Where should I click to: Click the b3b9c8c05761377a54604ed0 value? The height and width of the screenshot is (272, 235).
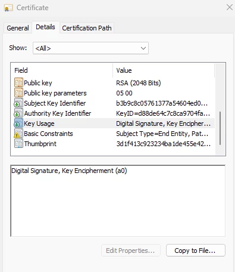[162, 103]
